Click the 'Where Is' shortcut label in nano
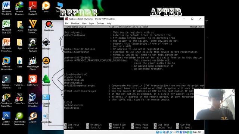Viewport: 239px width, 134px height. tap(118, 128)
